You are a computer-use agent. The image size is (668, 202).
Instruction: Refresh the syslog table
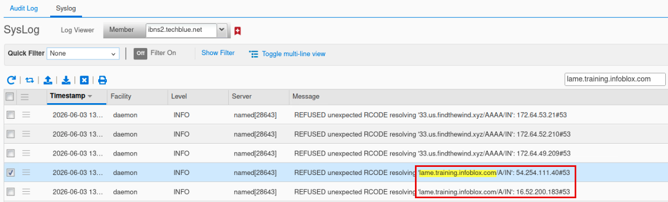pyautogui.click(x=11, y=80)
